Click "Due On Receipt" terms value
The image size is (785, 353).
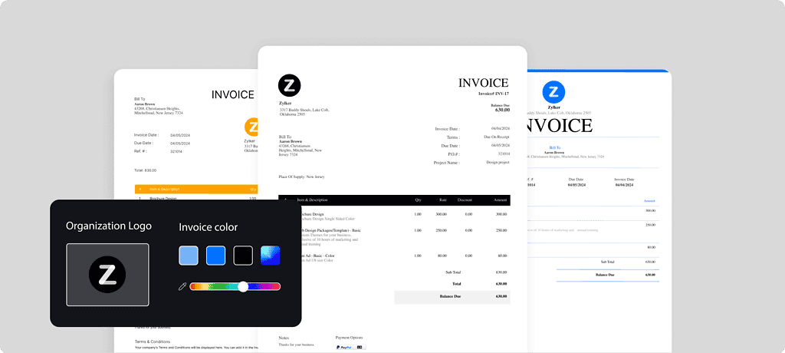pyautogui.click(x=497, y=137)
